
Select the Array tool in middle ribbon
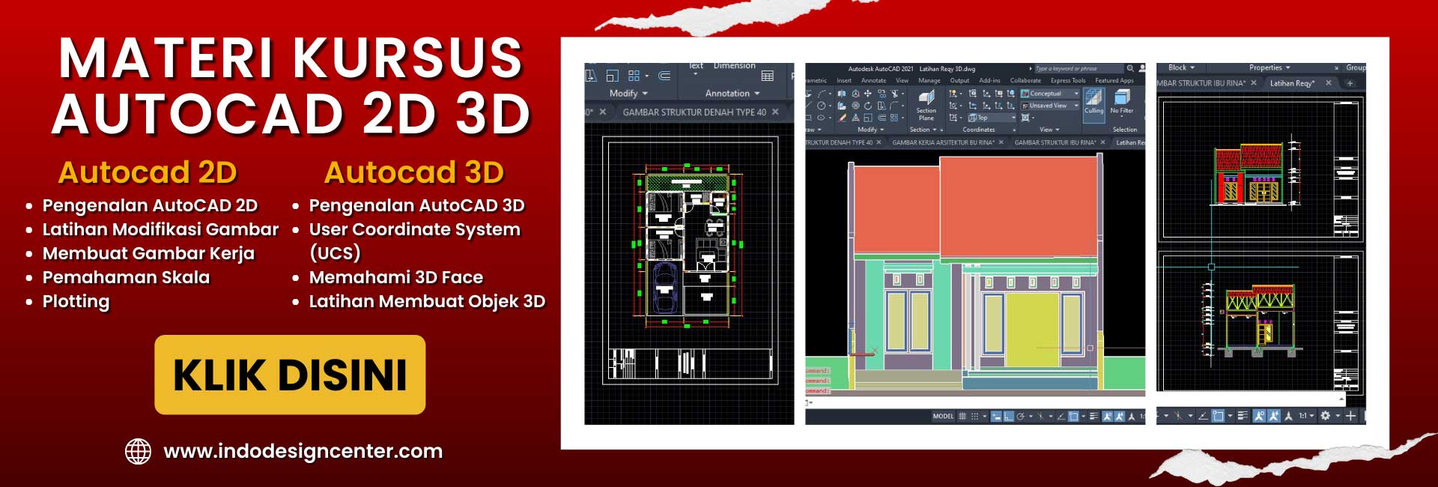coord(894,118)
